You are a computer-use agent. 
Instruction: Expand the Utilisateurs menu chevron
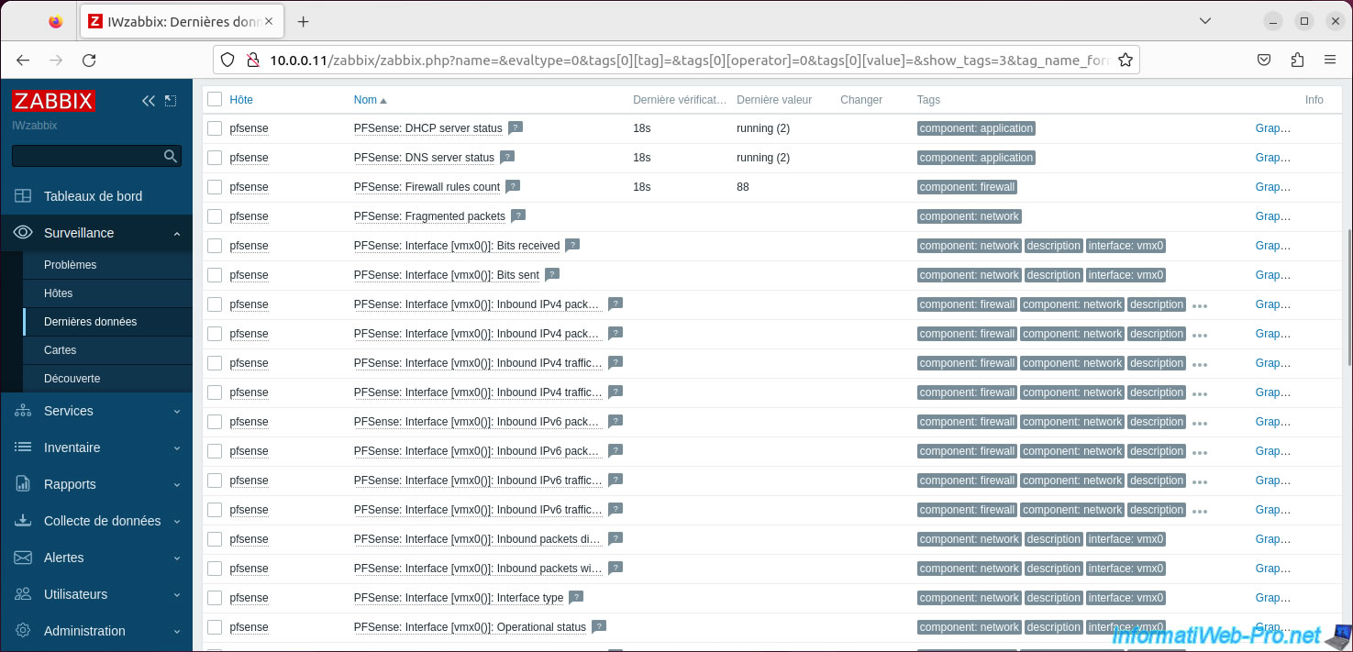click(x=177, y=595)
